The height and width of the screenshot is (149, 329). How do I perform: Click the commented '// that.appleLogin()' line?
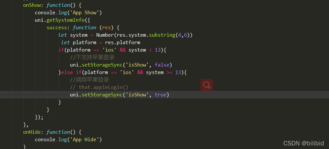coord(99,87)
